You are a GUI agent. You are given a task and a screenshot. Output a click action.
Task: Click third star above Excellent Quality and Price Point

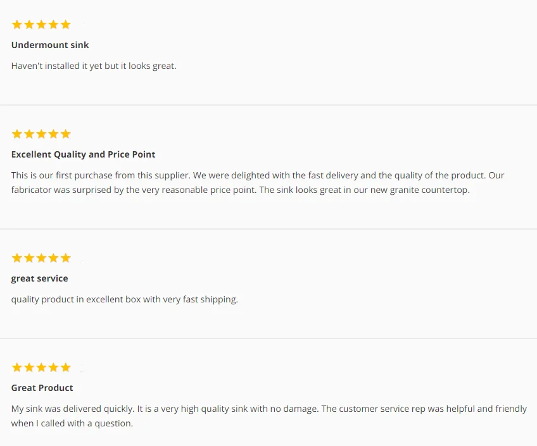tap(41, 134)
